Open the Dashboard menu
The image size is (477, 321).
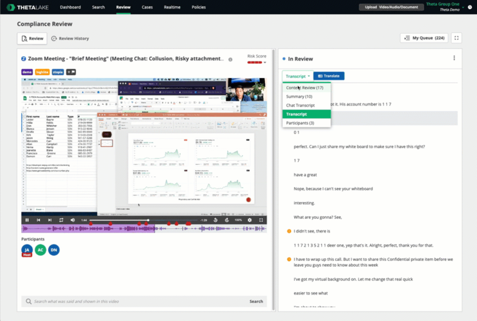pos(70,7)
